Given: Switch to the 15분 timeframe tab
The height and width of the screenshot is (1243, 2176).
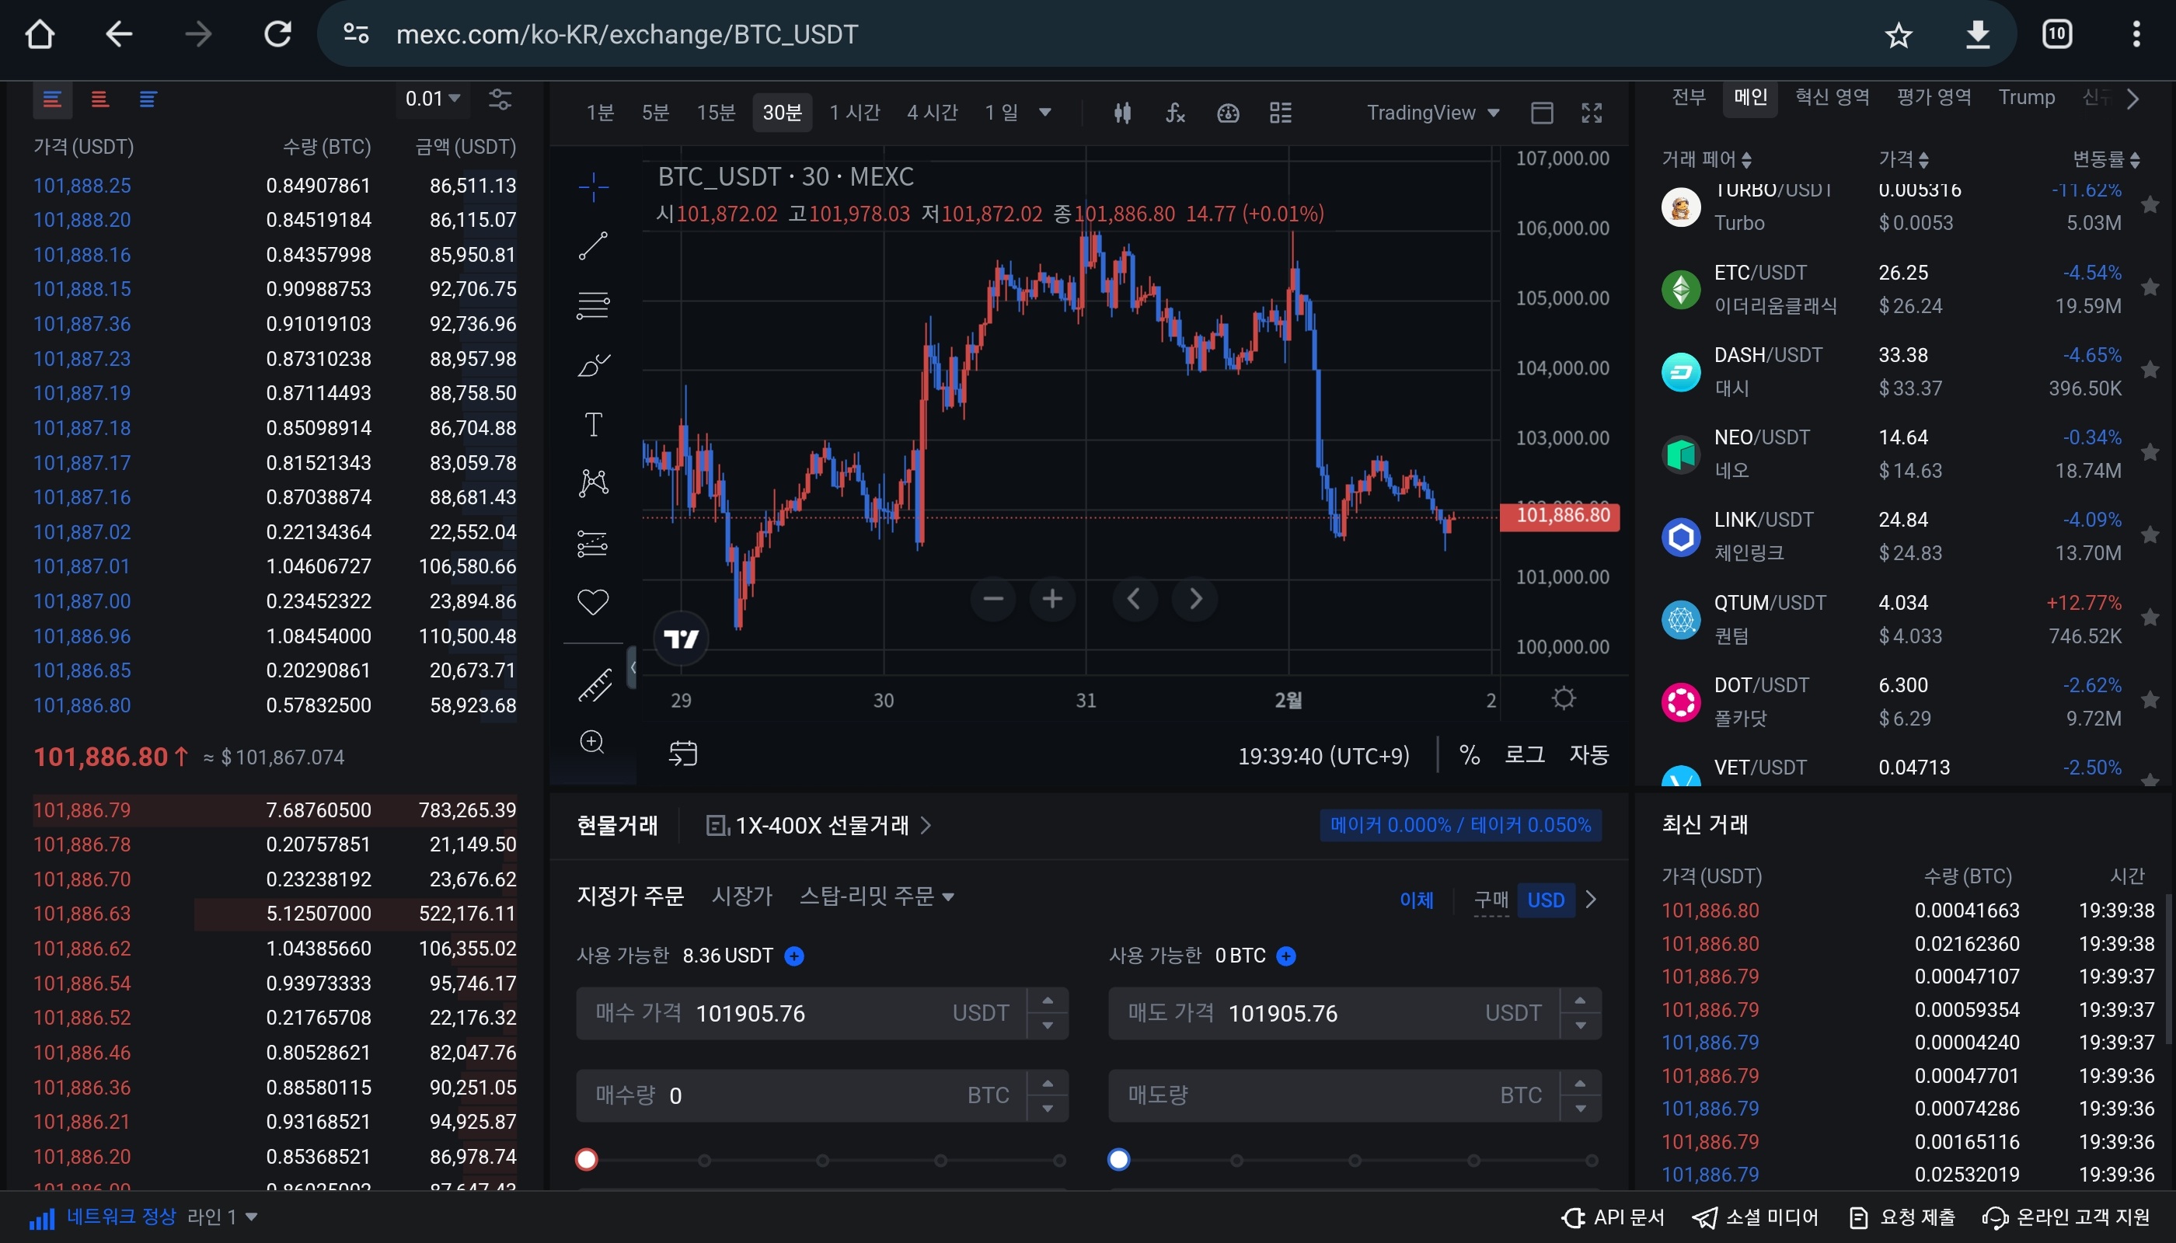Looking at the screenshot, I should [x=715, y=113].
